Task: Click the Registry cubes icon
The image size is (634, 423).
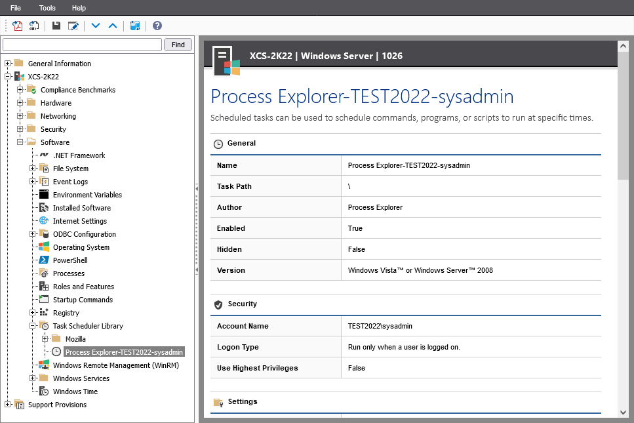Action: click(x=44, y=313)
